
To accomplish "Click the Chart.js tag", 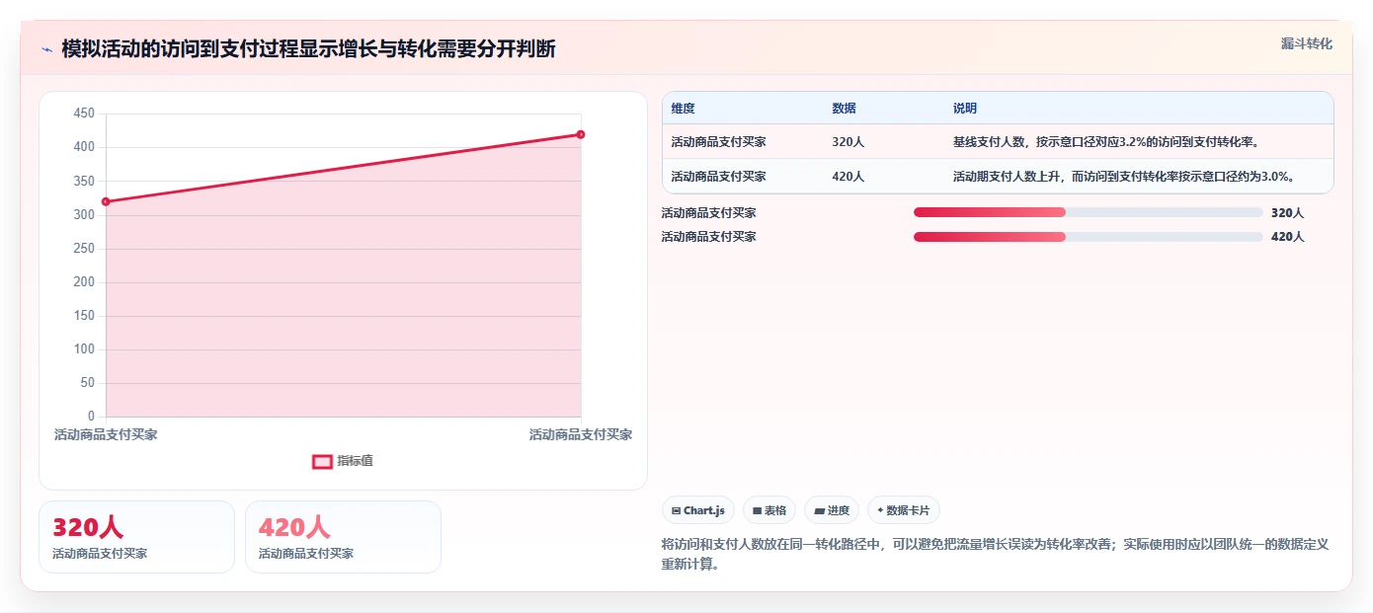I will 698,510.
